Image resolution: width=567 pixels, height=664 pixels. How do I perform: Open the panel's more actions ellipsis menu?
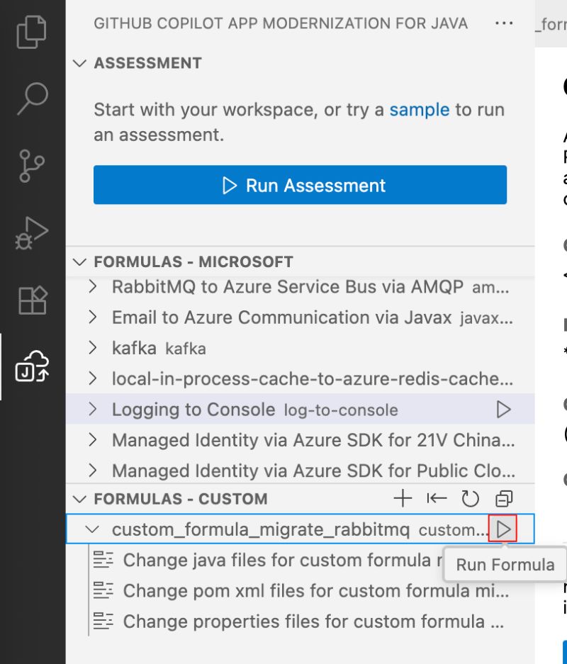504,23
